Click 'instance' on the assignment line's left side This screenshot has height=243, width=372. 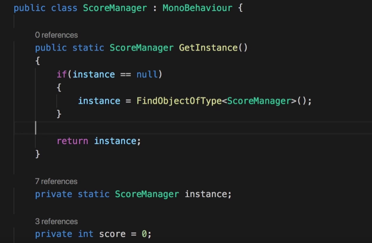(x=99, y=101)
